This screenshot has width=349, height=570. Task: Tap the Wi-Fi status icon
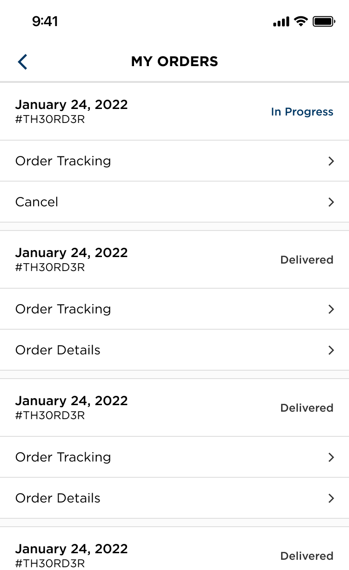[301, 21]
